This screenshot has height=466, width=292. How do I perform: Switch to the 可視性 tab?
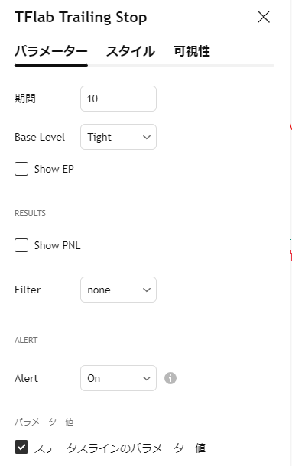click(x=192, y=51)
